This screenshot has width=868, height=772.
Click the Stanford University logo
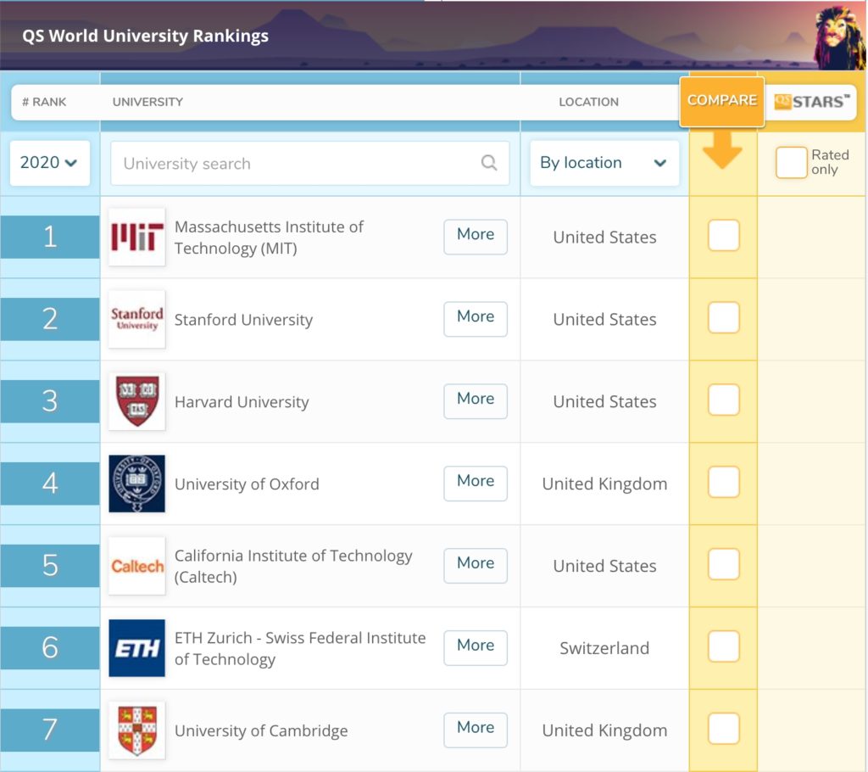[136, 319]
